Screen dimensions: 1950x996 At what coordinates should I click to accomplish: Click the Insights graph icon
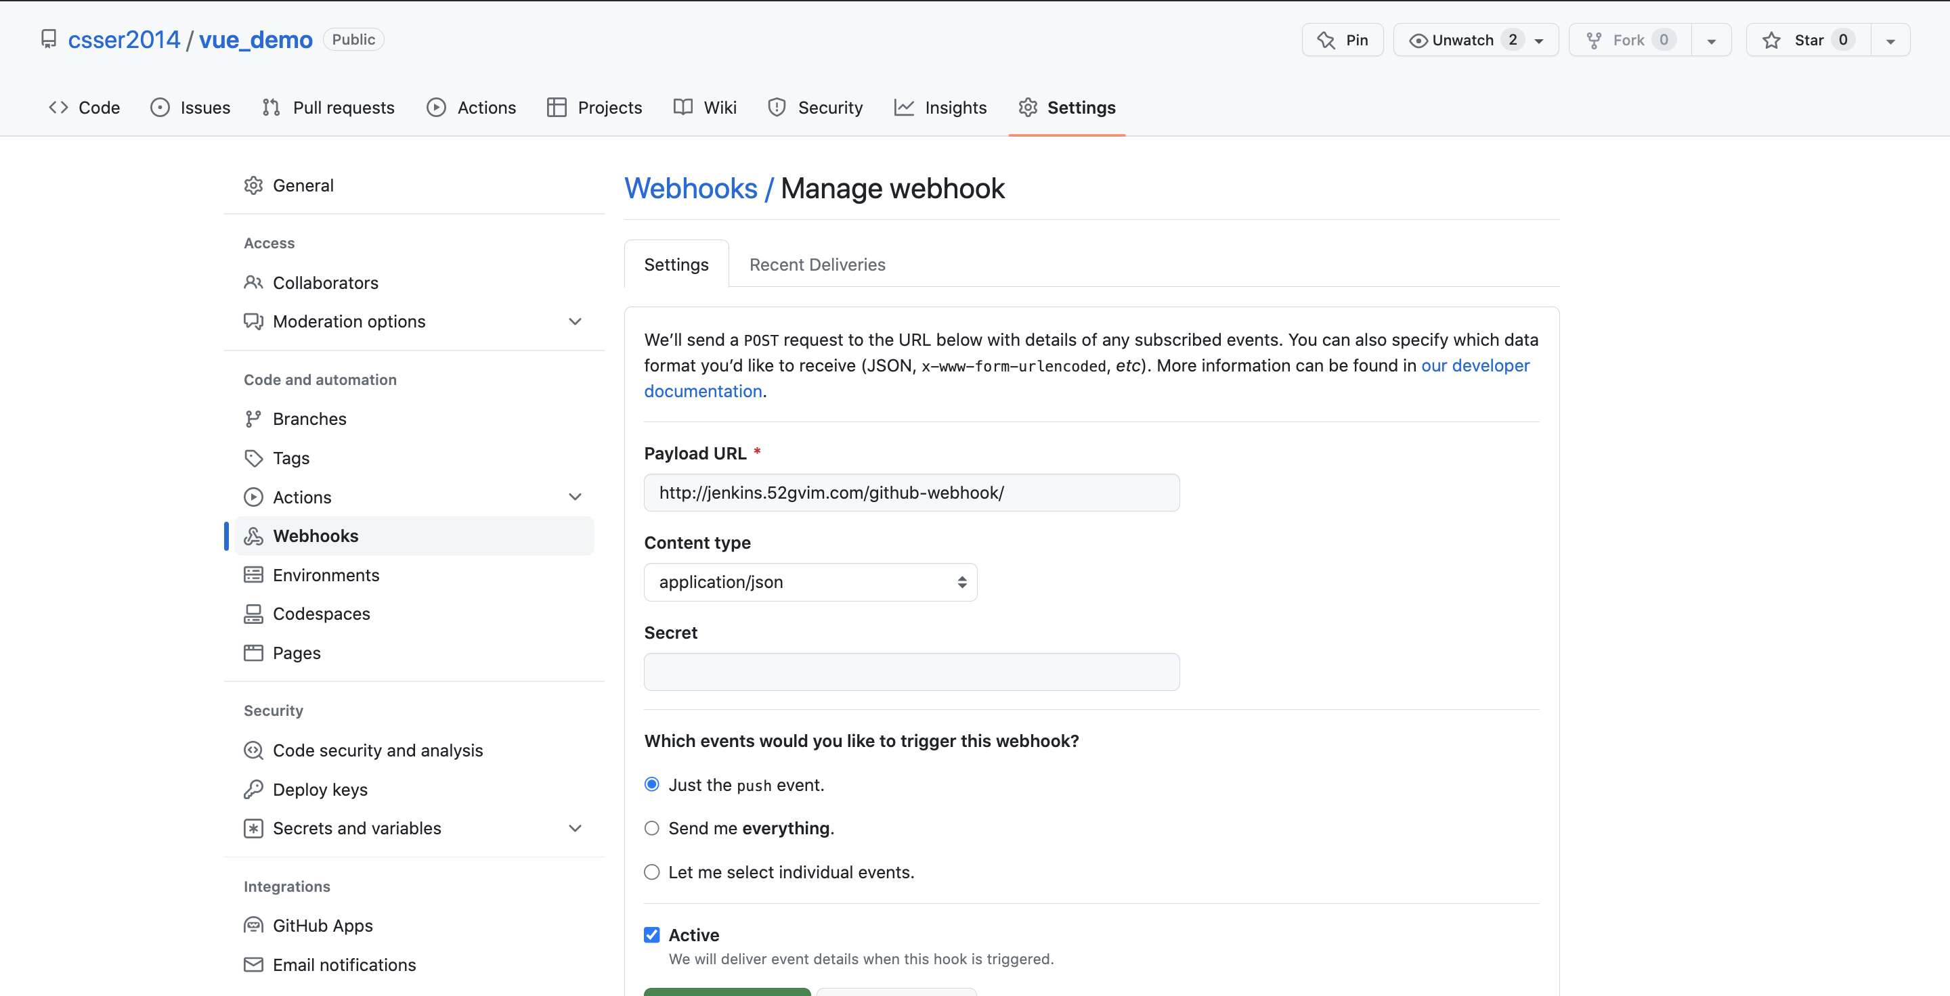coord(904,108)
